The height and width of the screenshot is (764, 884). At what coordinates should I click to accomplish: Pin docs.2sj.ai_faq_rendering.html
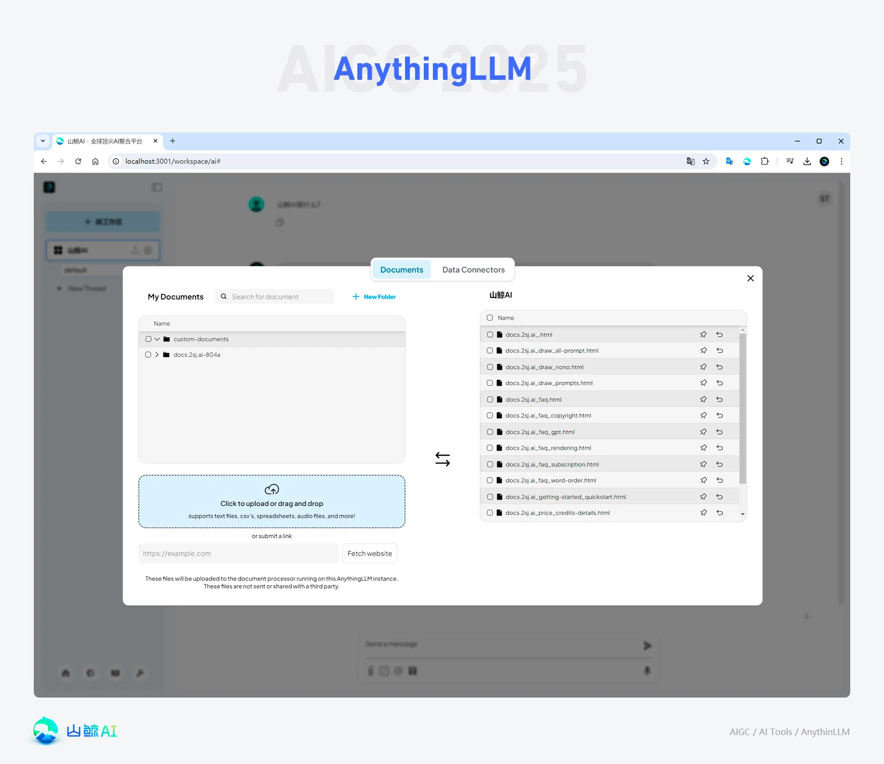coord(703,448)
